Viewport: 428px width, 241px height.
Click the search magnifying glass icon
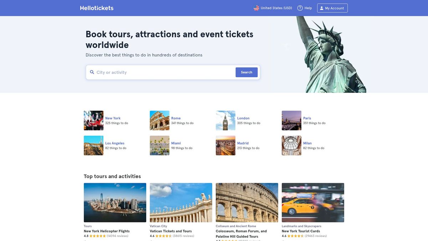[x=92, y=72]
